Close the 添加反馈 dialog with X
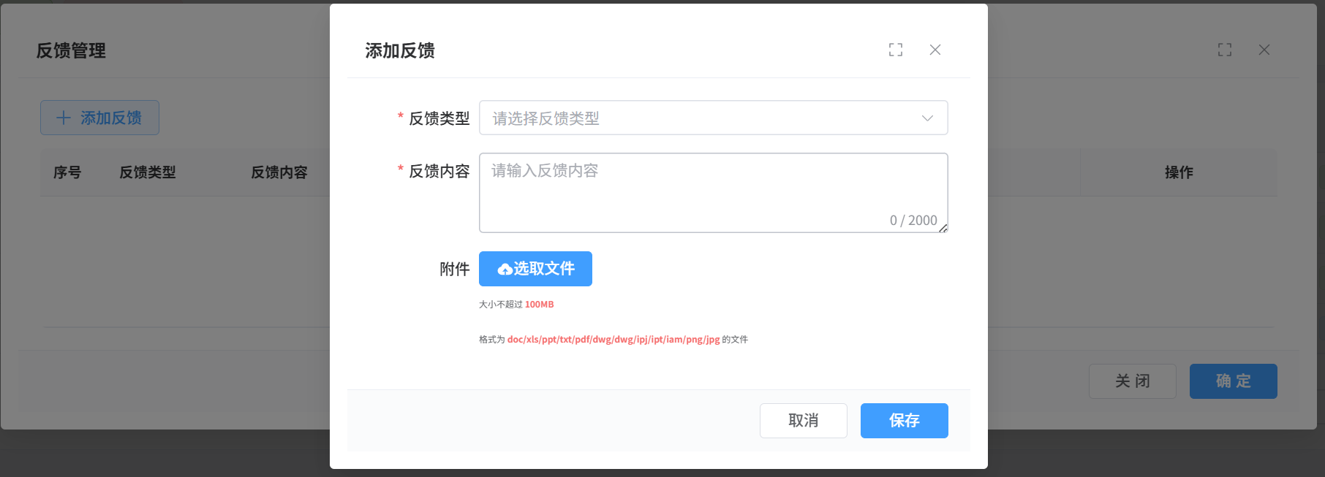This screenshot has width=1325, height=477. pyautogui.click(x=935, y=50)
